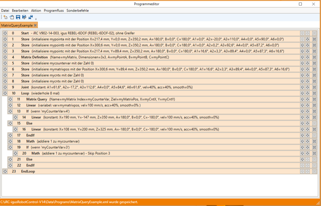The width and height of the screenshot is (321, 206).
Task: Open the Aktion menu
Action: (x=36, y=10)
